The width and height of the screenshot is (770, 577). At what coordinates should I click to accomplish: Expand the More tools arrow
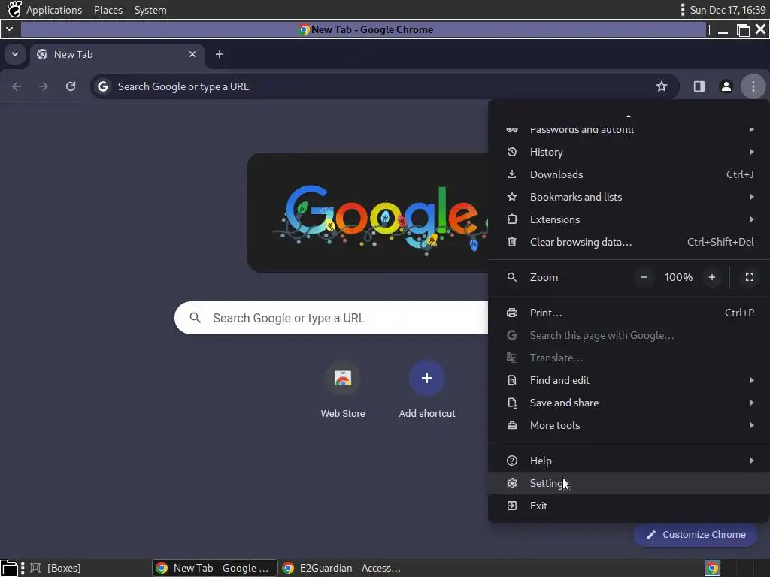point(752,425)
